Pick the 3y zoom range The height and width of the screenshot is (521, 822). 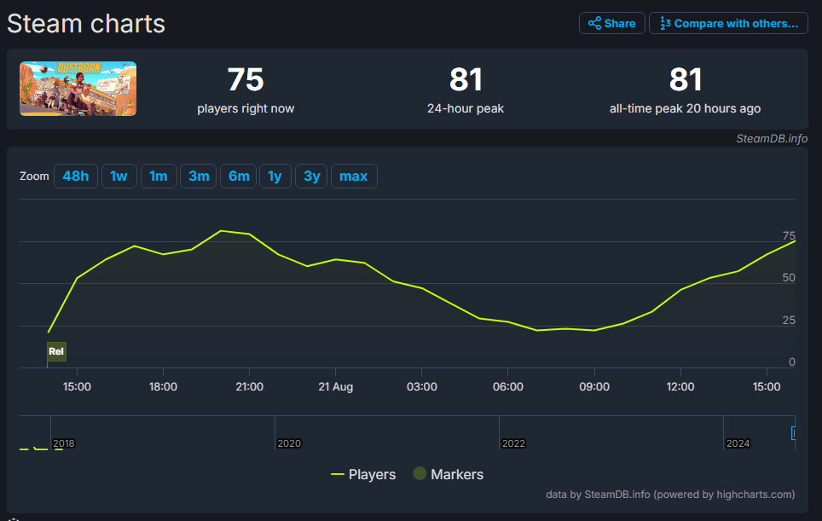point(311,177)
